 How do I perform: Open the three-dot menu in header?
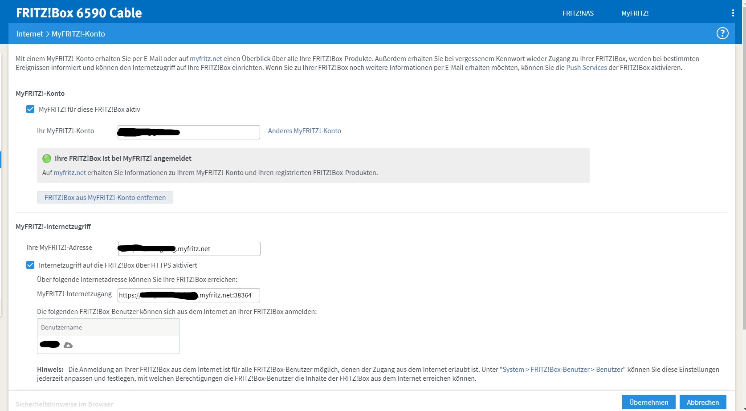[733, 13]
